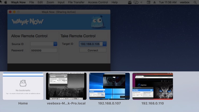Screen dimensions: 199x112
Task: Click the Source ID input field
Action: [42, 44]
